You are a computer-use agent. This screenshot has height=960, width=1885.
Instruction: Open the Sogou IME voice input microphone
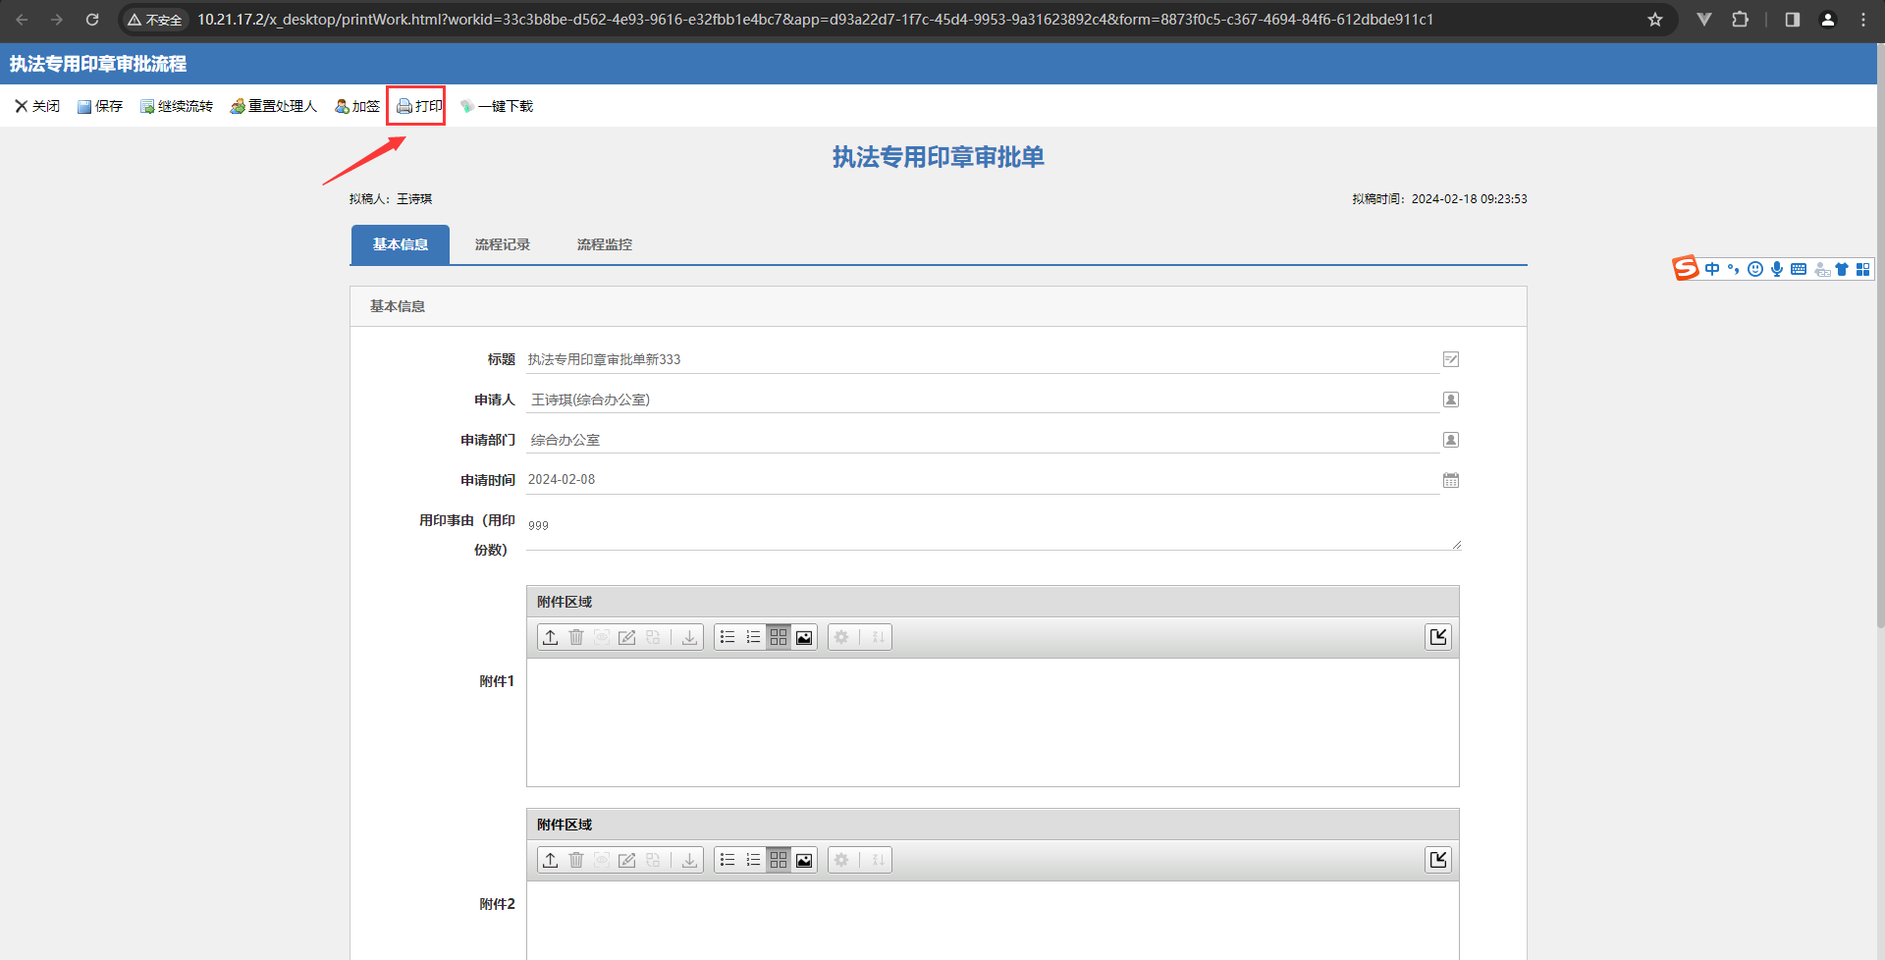coord(1777,269)
